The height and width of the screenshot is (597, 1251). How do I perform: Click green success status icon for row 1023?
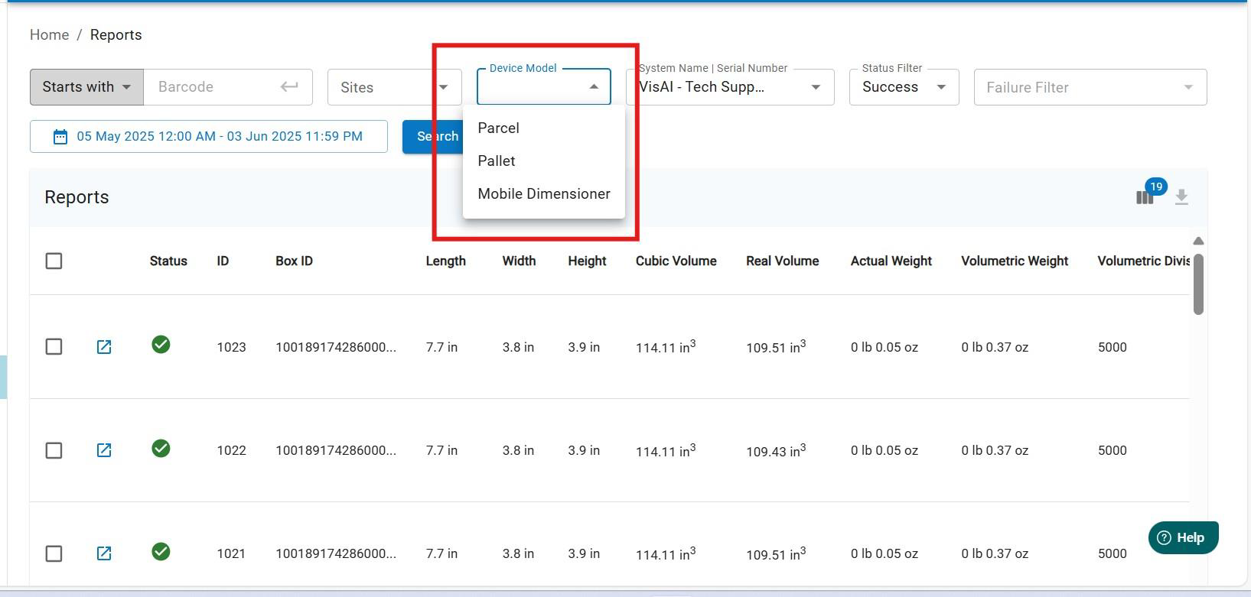pos(161,345)
